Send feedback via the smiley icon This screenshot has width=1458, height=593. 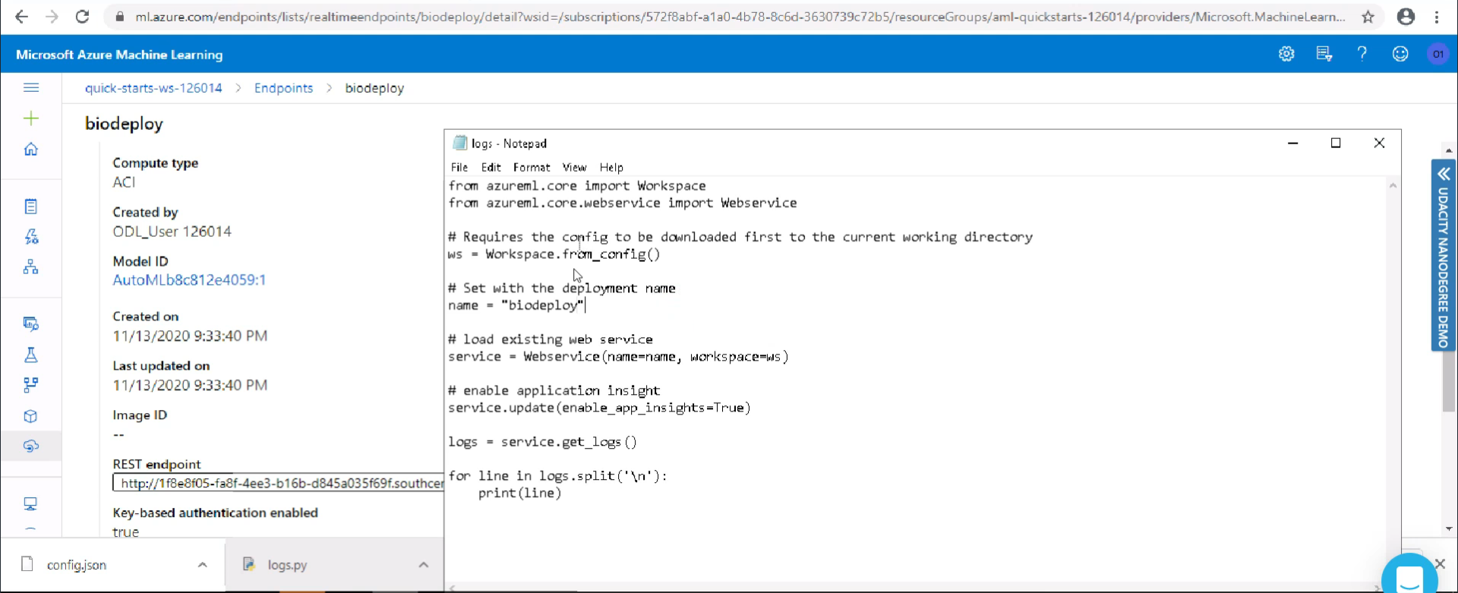(x=1400, y=54)
